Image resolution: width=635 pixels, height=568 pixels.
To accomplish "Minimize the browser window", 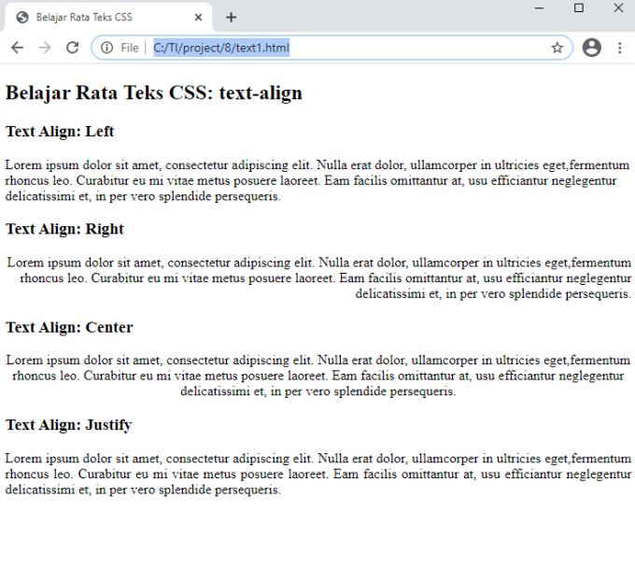I will pyautogui.click(x=539, y=8).
